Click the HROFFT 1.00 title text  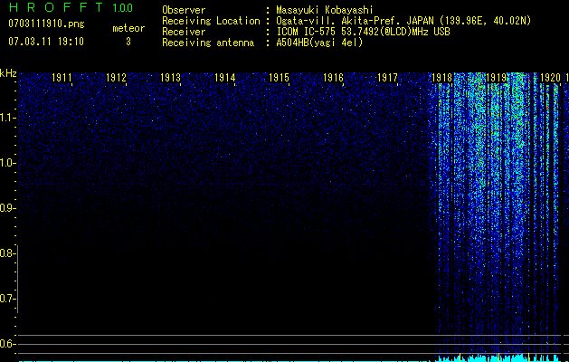pos(71,7)
